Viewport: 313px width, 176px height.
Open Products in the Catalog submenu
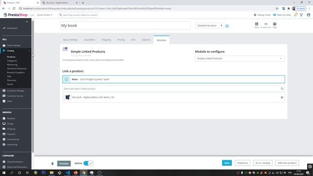pyautogui.click(x=11, y=57)
